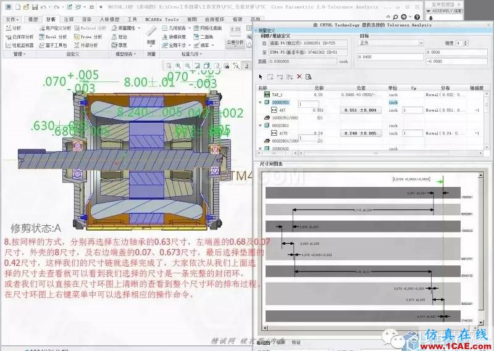Refit the model in graphics toolbar
This screenshot has width=494, height=351.
pos(169,65)
